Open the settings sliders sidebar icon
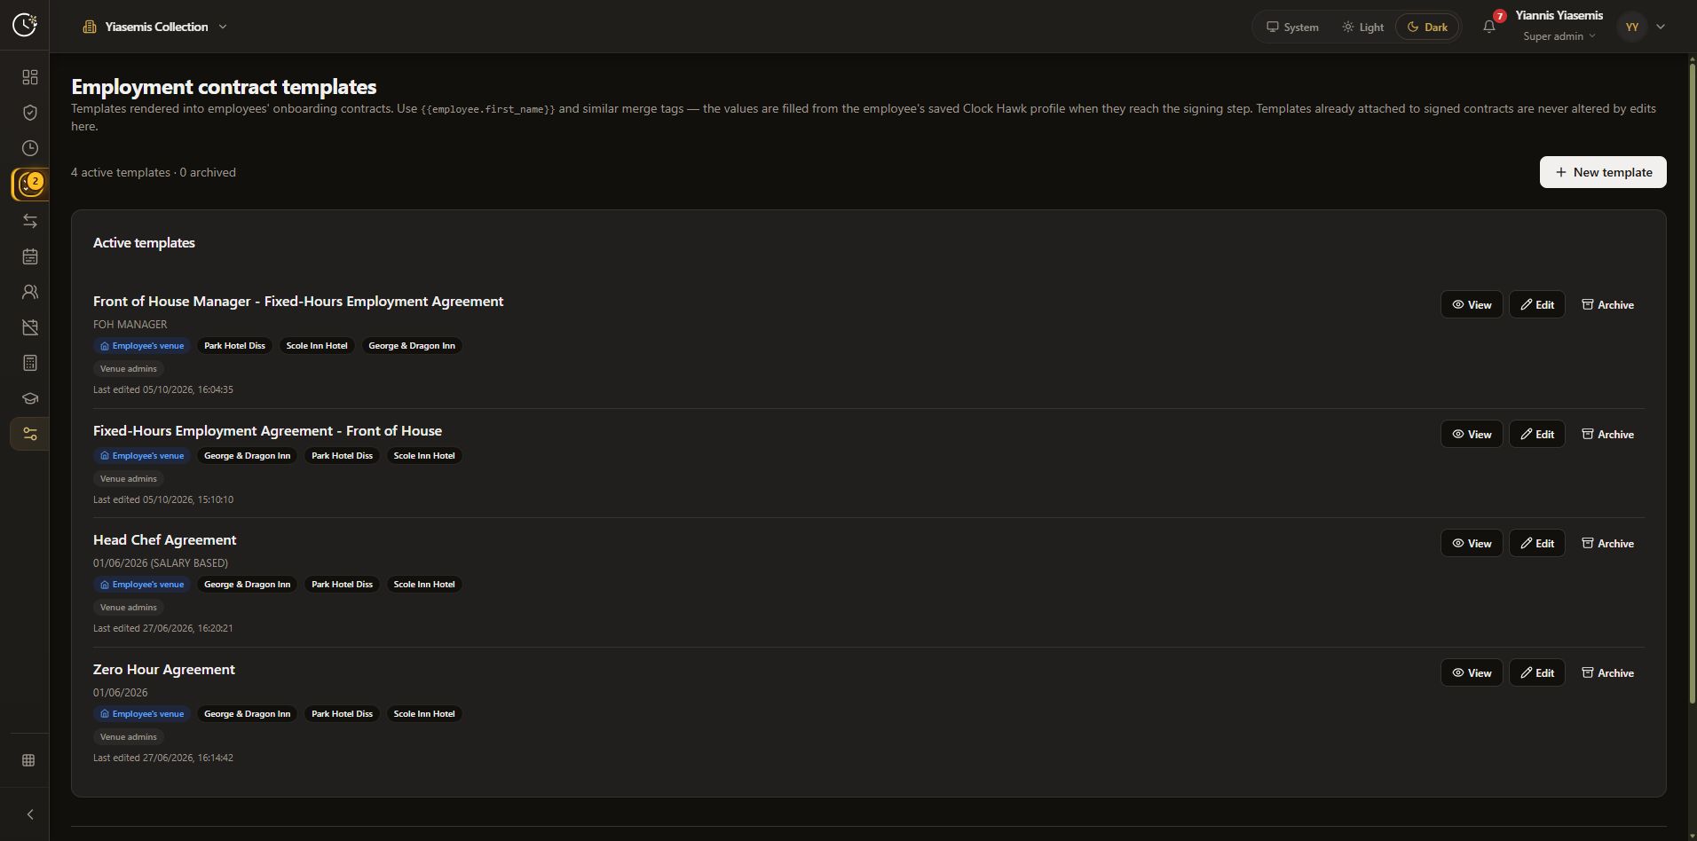This screenshot has height=841, width=1697. (30, 434)
